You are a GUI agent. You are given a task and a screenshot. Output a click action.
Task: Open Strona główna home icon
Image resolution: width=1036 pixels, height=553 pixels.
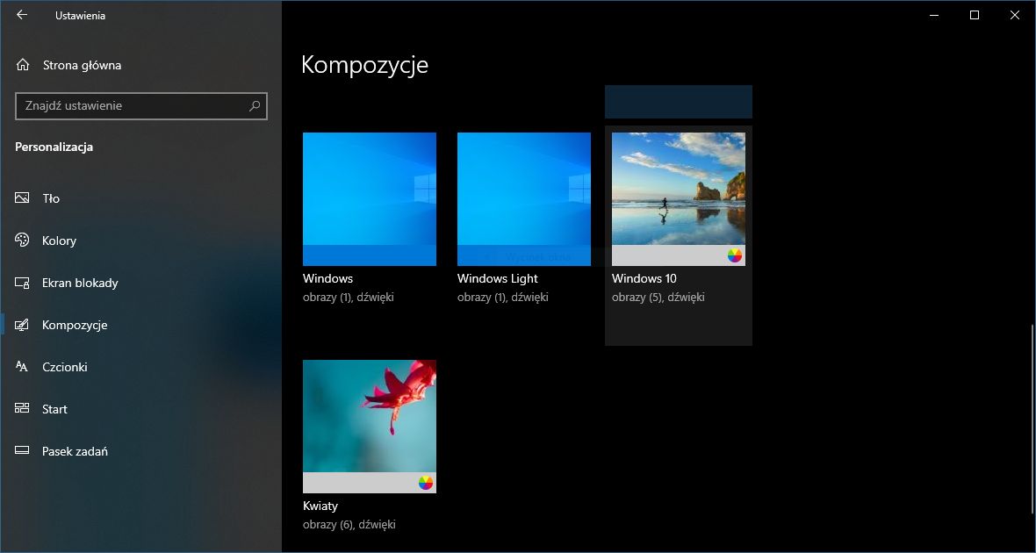pyautogui.click(x=23, y=65)
